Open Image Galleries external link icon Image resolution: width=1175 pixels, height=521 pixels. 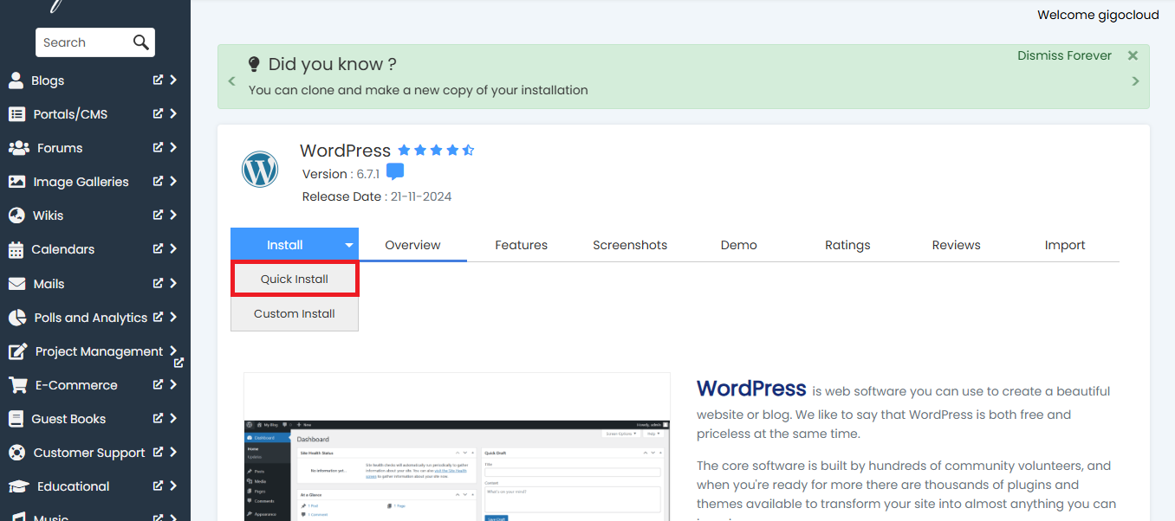pyautogui.click(x=158, y=181)
